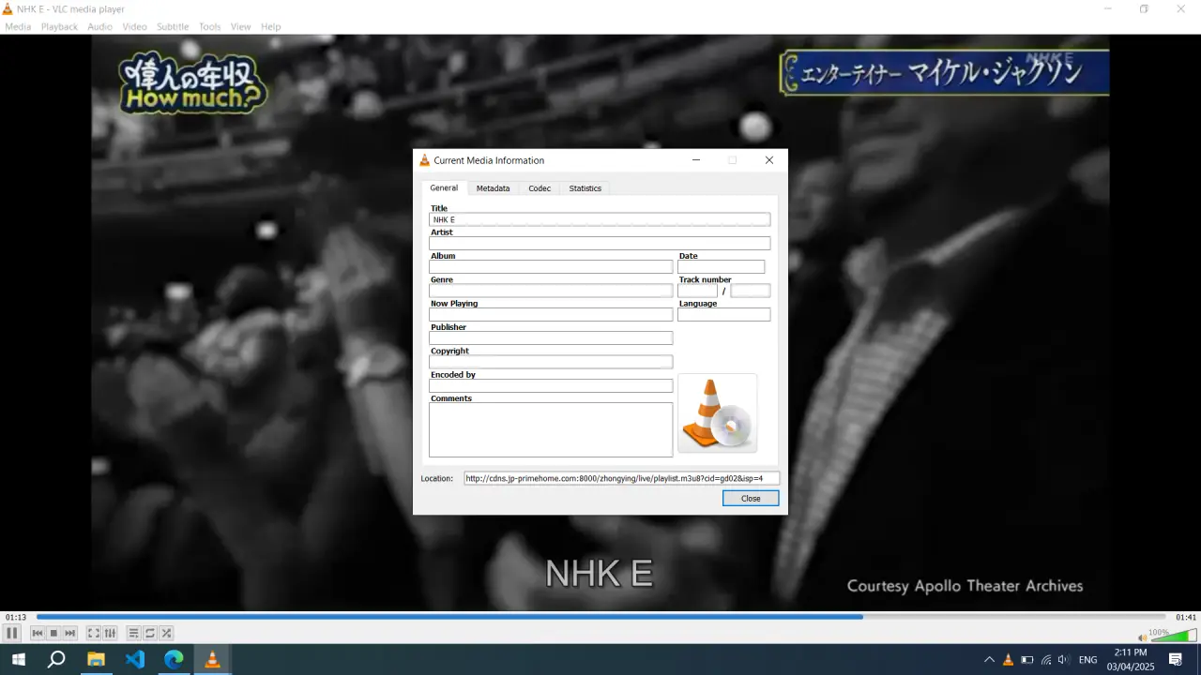Close the Current Media Information dialog
Viewport: 1201px width, 675px height.
(751, 499)
